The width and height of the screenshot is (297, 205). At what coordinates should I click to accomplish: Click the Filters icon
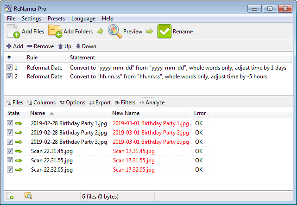(x=117, y=103)
